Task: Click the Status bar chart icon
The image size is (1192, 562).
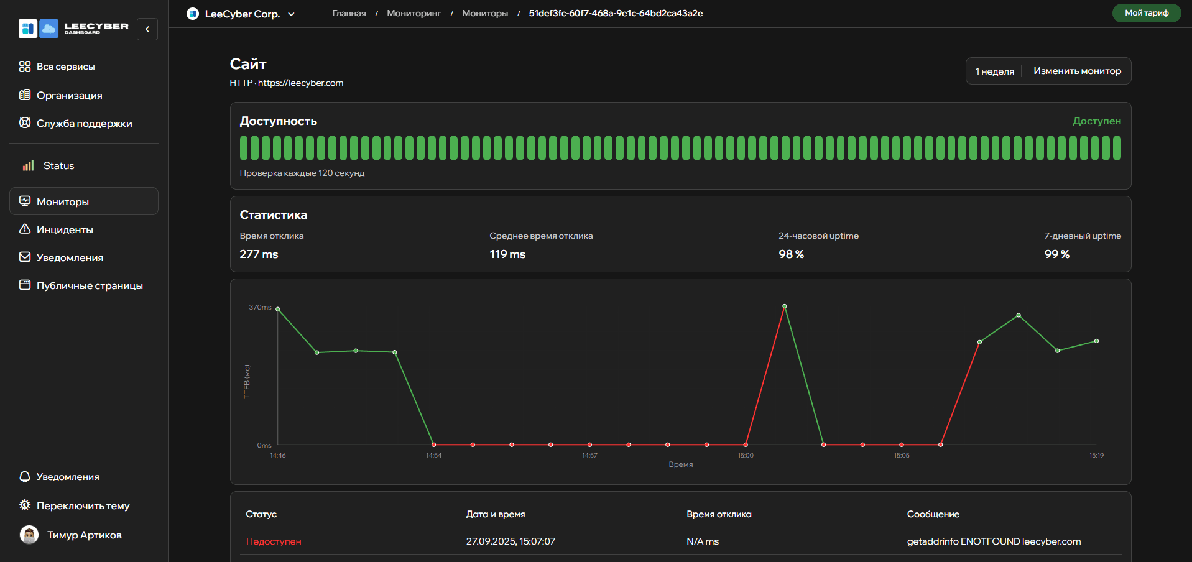Action: [x=29, y=166]
